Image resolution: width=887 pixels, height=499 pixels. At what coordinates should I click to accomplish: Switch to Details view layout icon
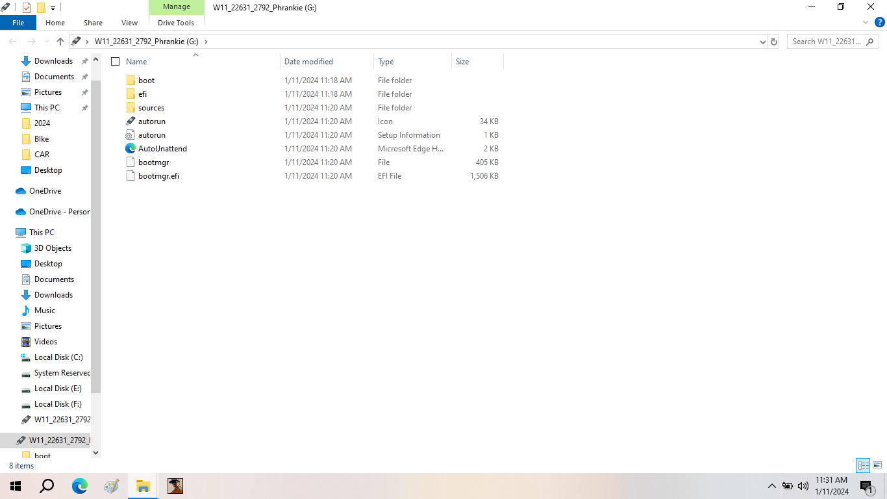[x=863, y=465]
